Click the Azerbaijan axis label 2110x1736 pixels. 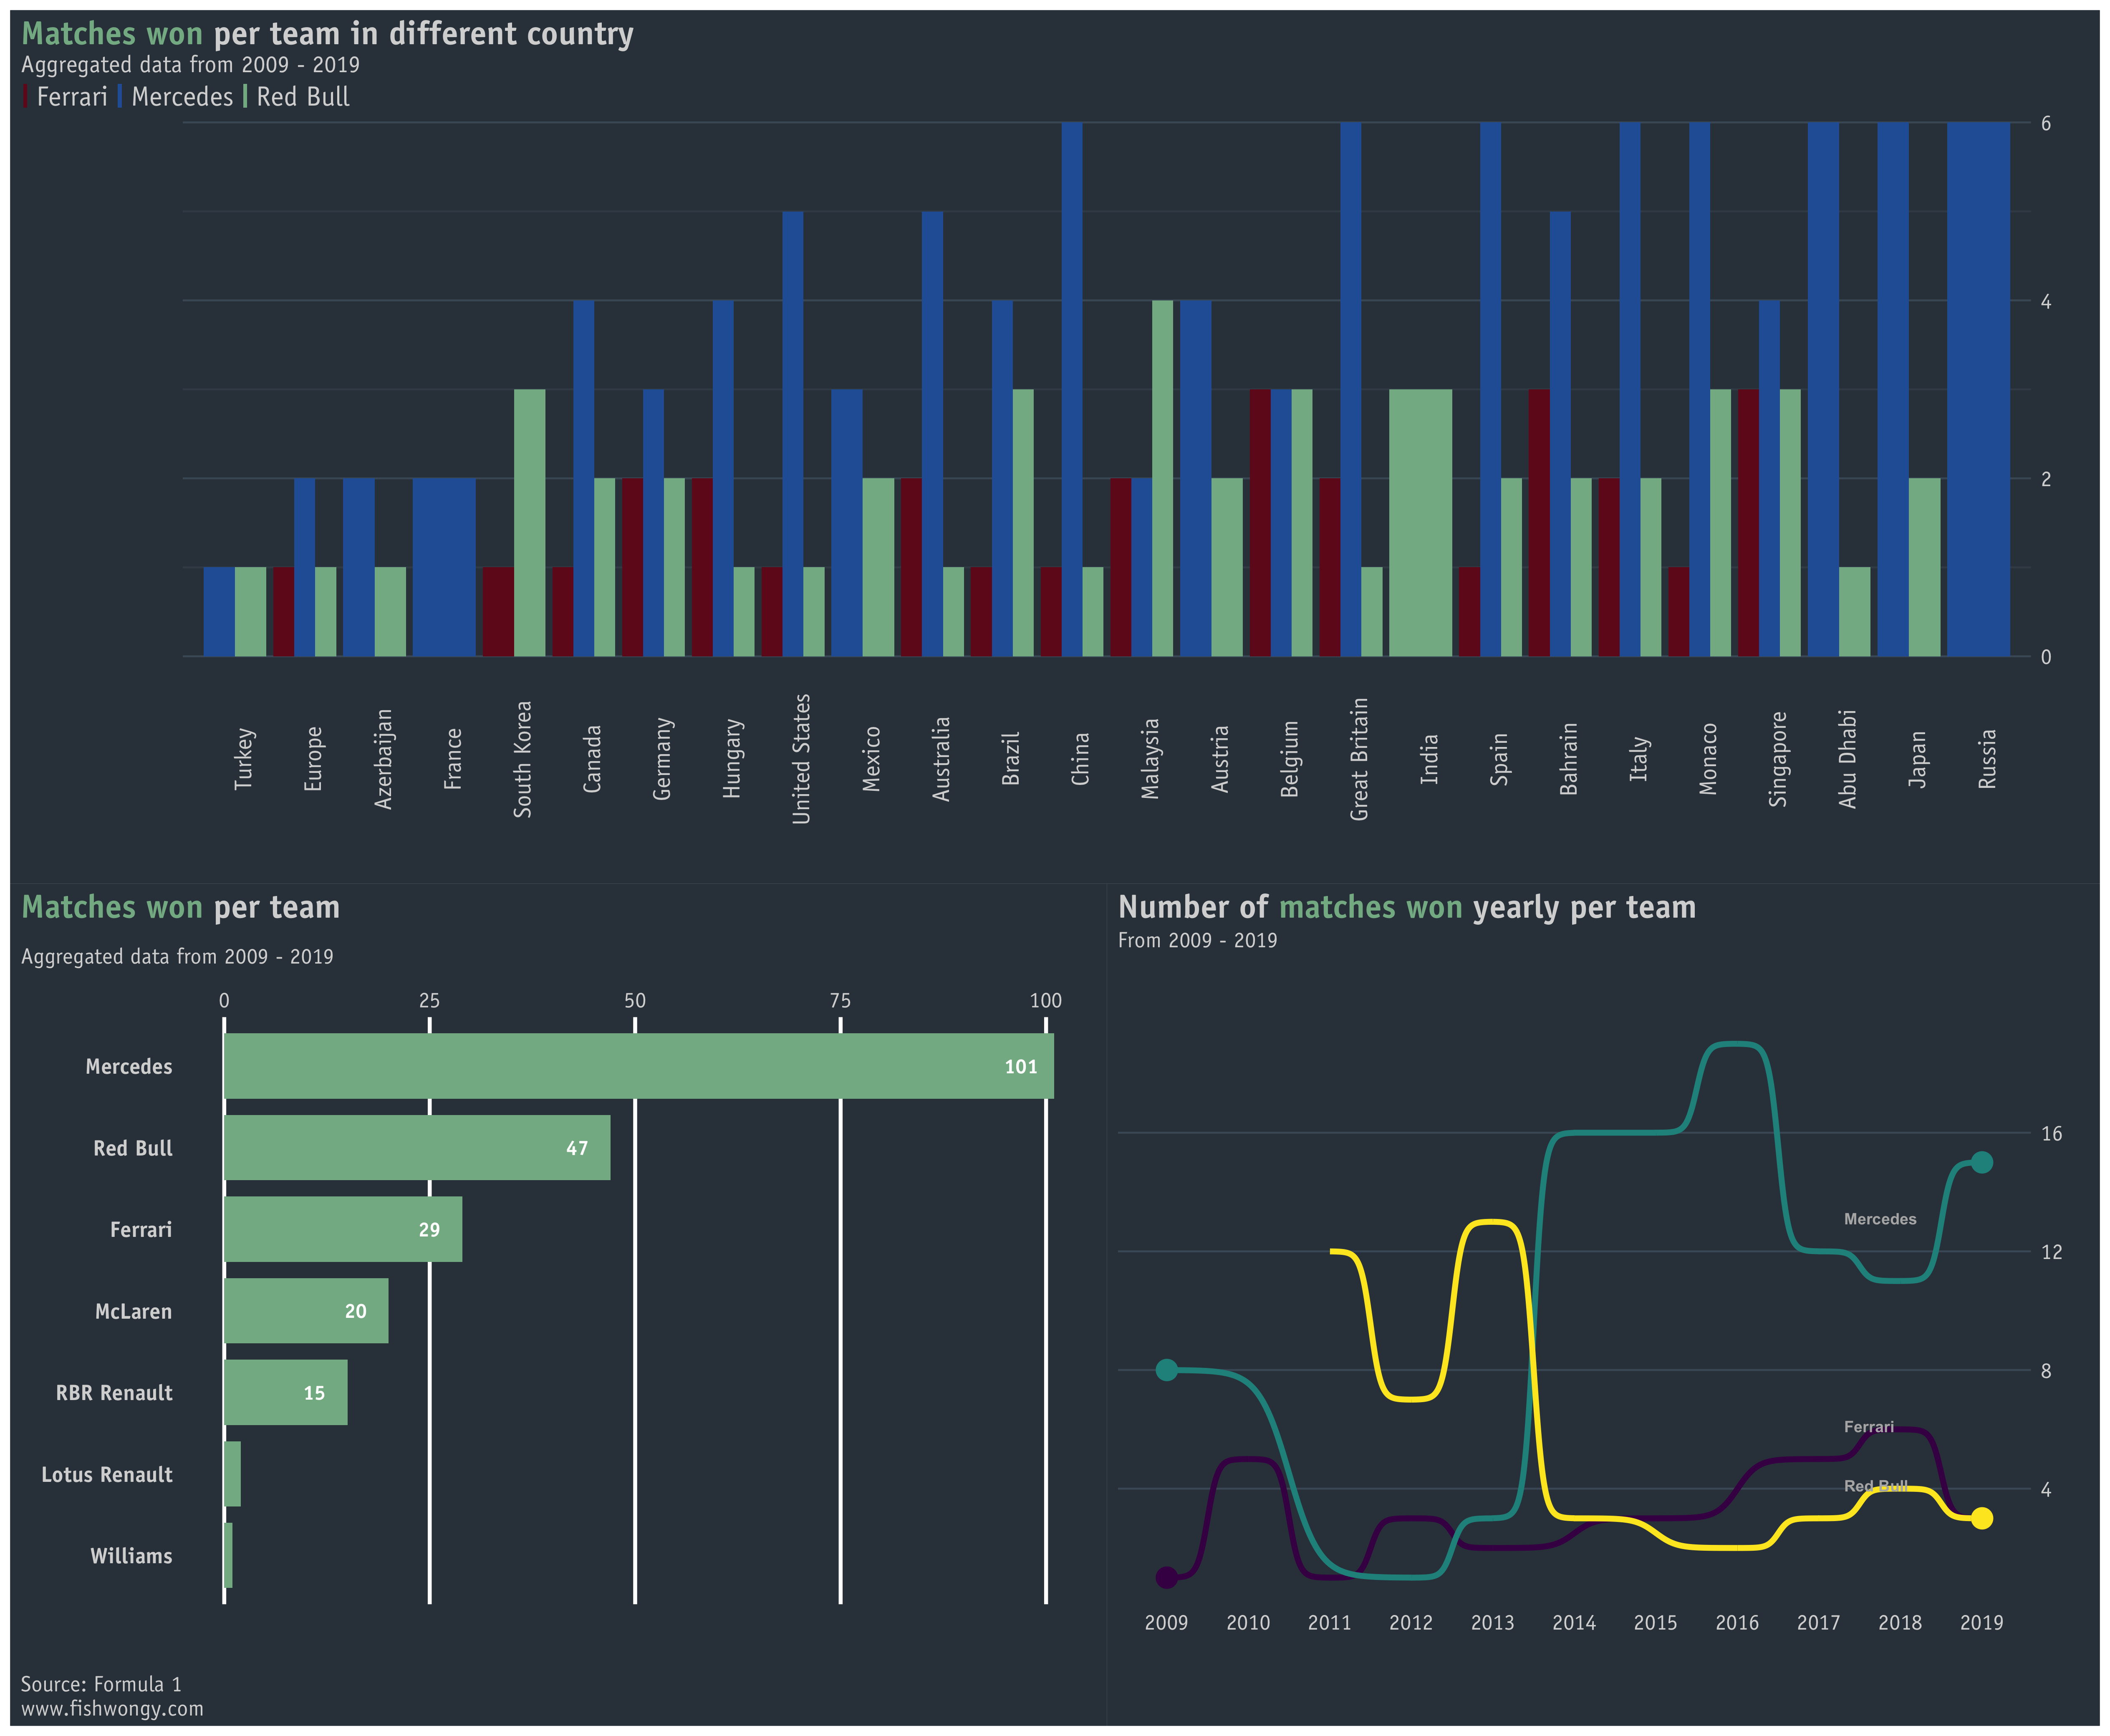383,759
